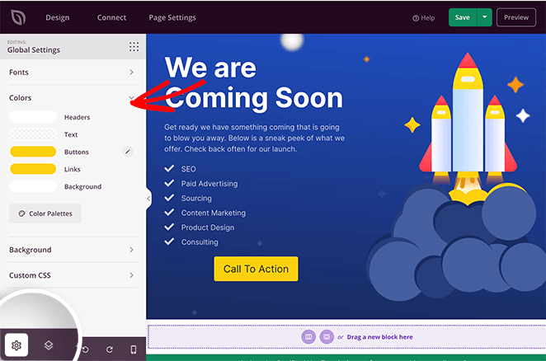Viewport: 546px width, 361px height.
Task: Click the SeedProd leaf logo
Action: [18, 17]
